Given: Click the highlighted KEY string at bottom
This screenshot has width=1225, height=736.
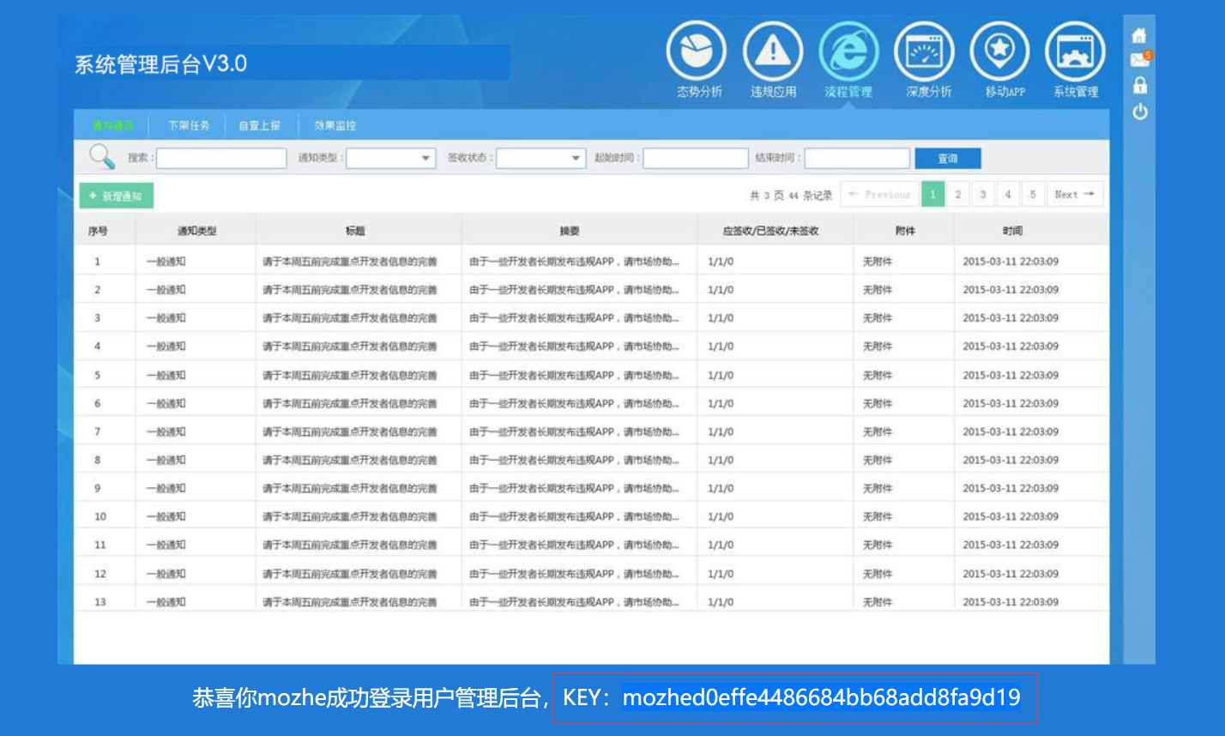Looking at the screenshot, I should coord(822,697).
